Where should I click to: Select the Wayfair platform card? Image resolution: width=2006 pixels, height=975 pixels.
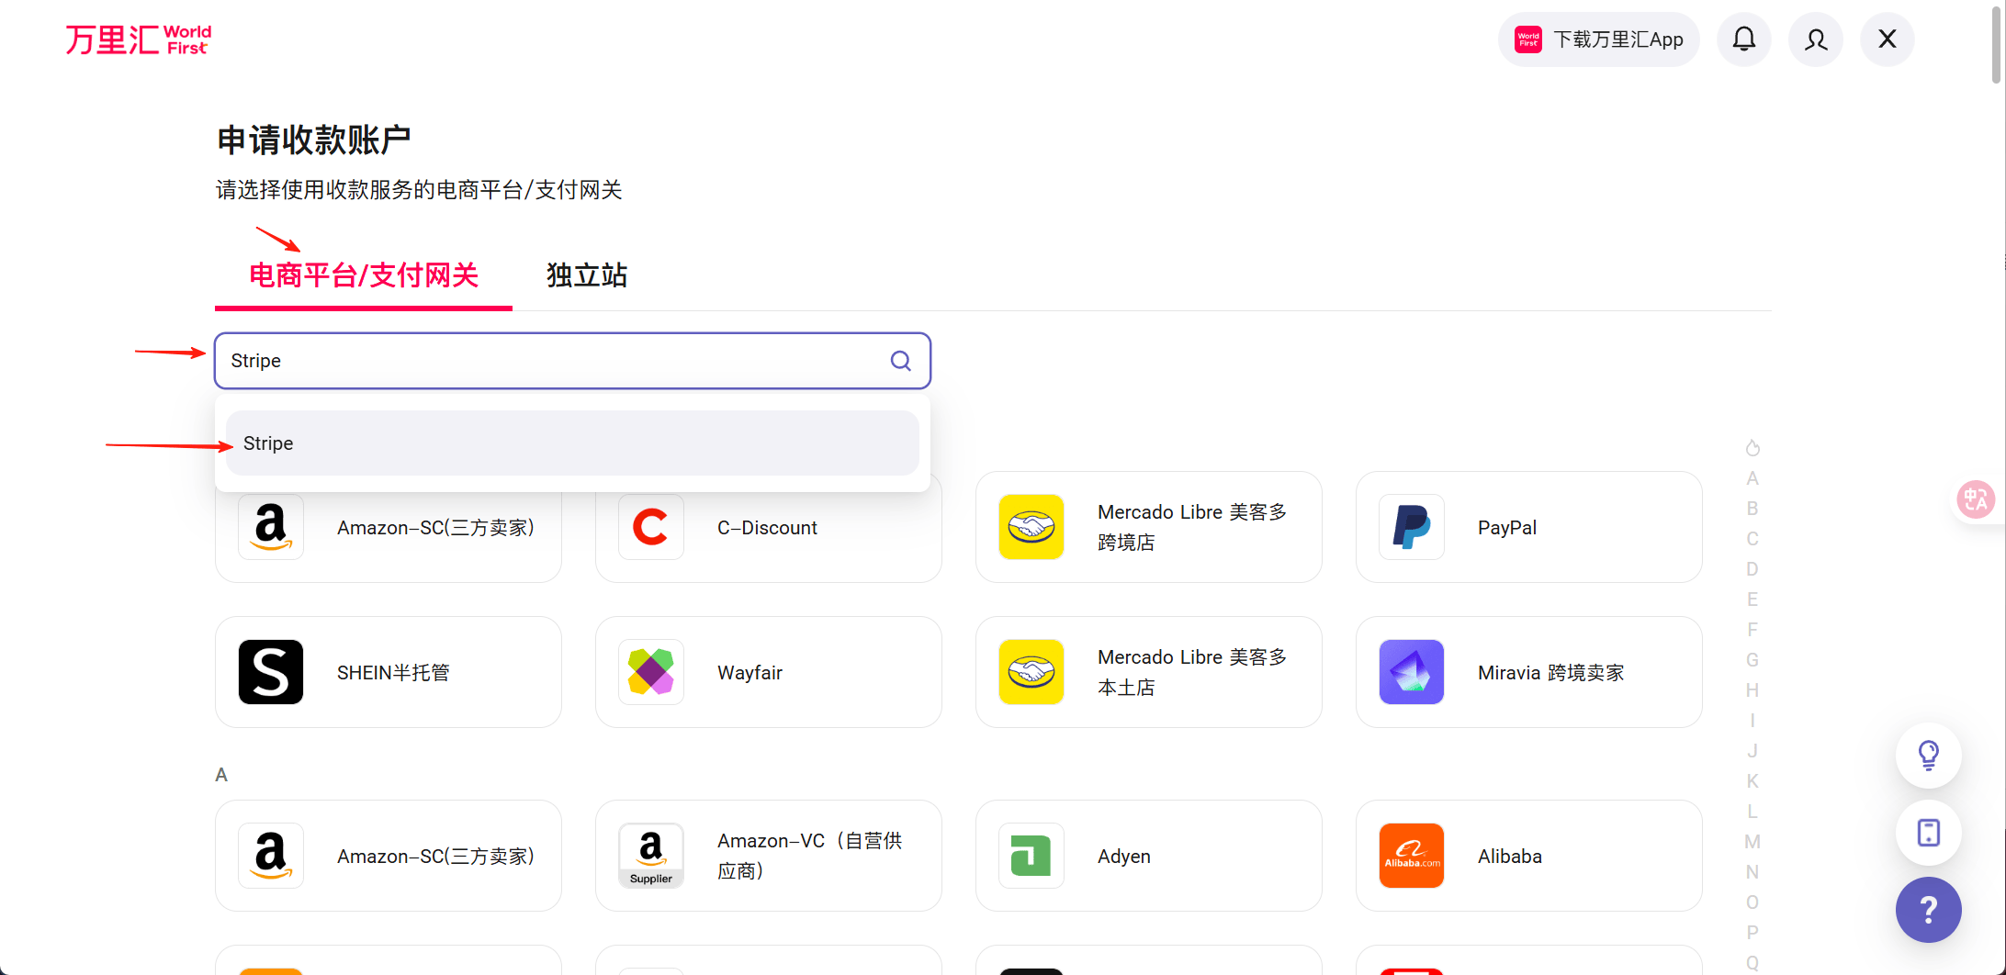(768, 672)
